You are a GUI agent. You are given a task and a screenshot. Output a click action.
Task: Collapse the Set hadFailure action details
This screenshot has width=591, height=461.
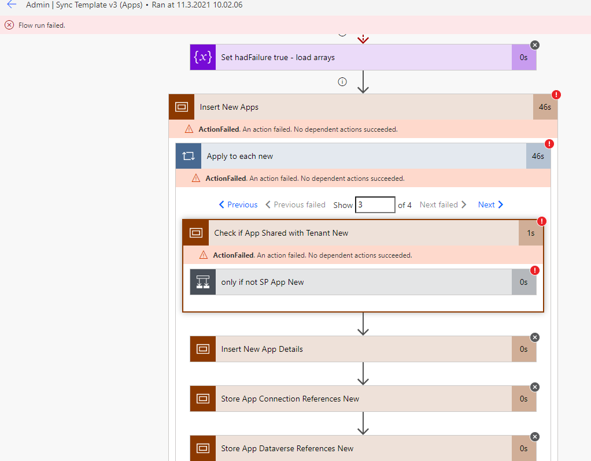click(x=534, y=44)
